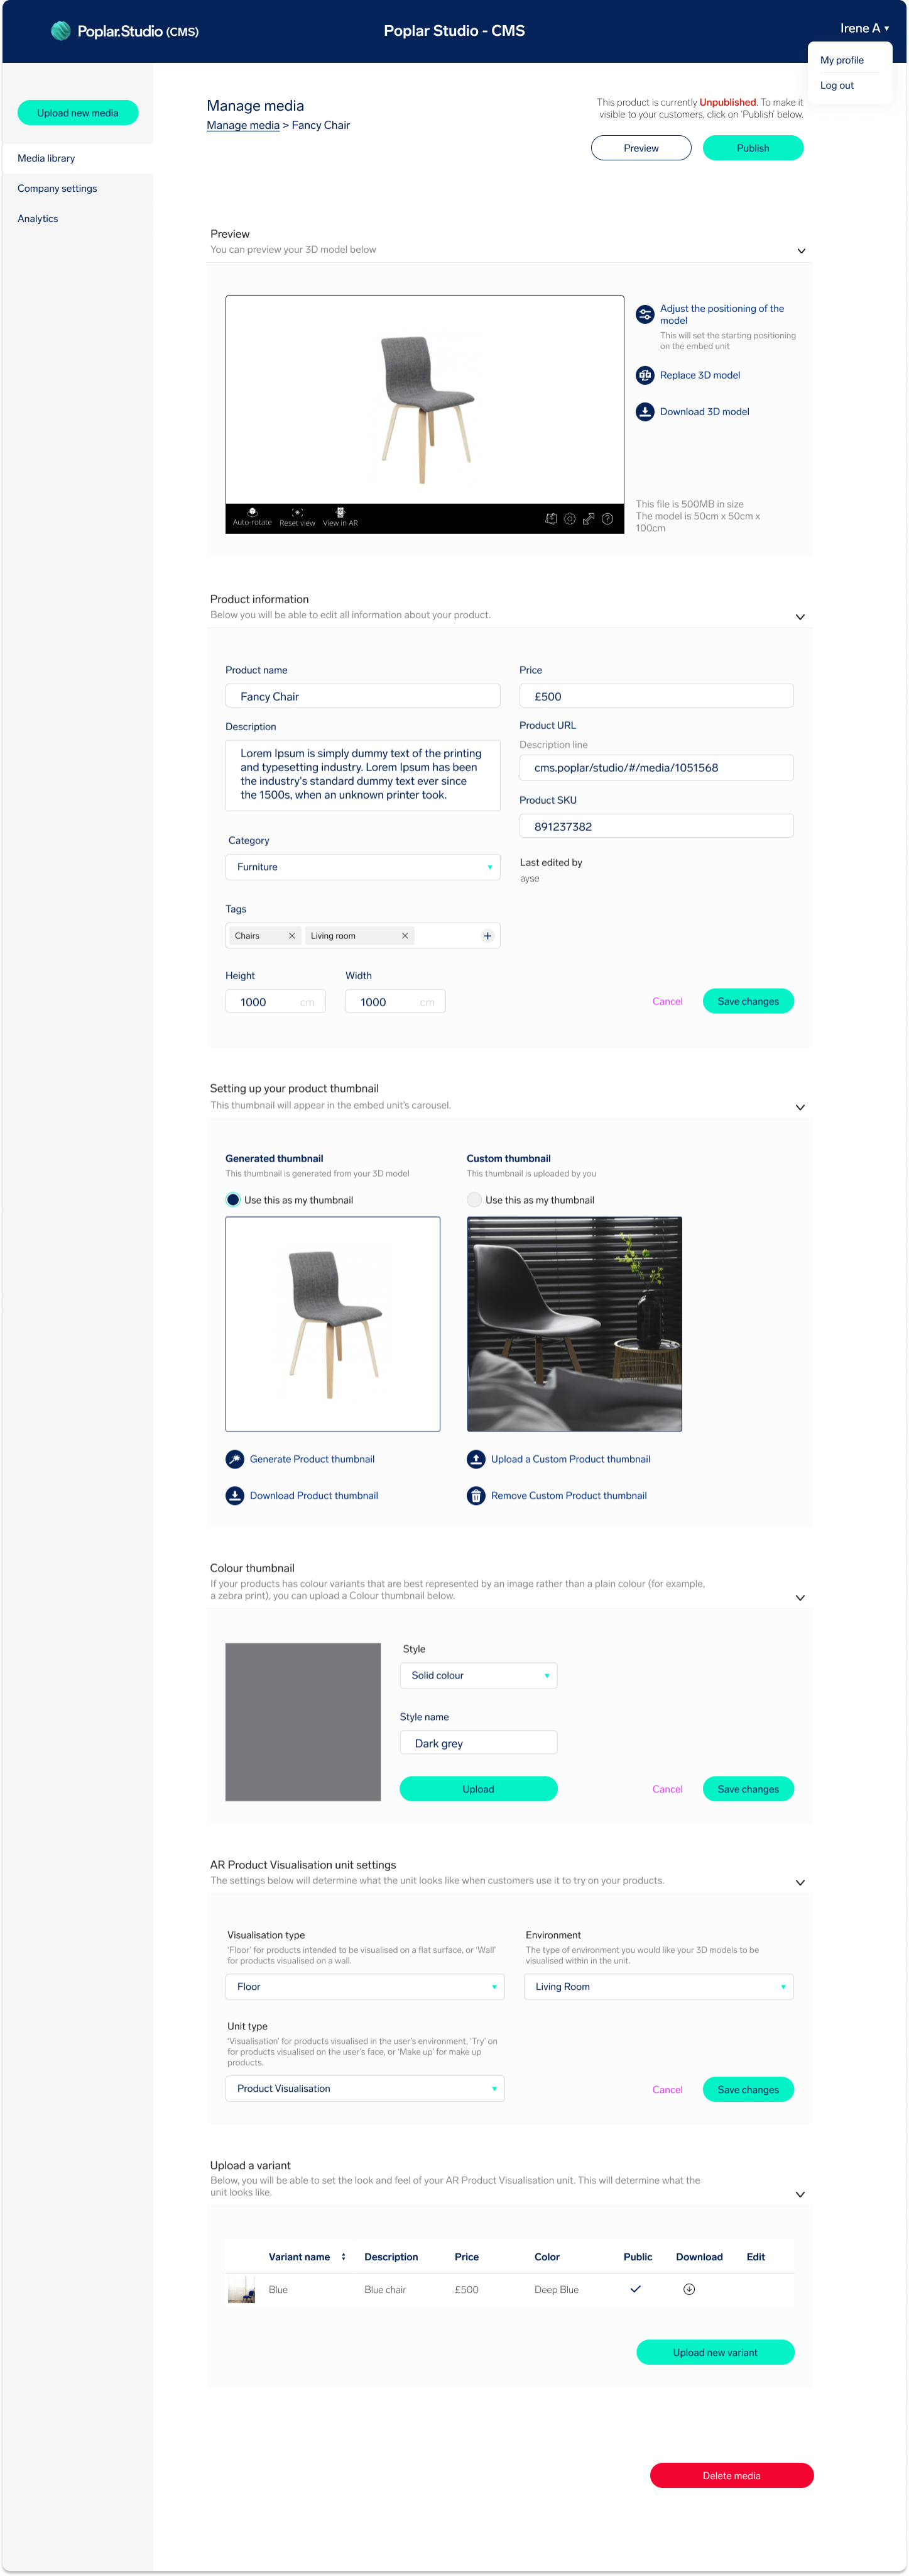The width and height of the screenshot is (909, 2576).
Task: Collapse the Product information section
Action: click(x=800, y=617)
